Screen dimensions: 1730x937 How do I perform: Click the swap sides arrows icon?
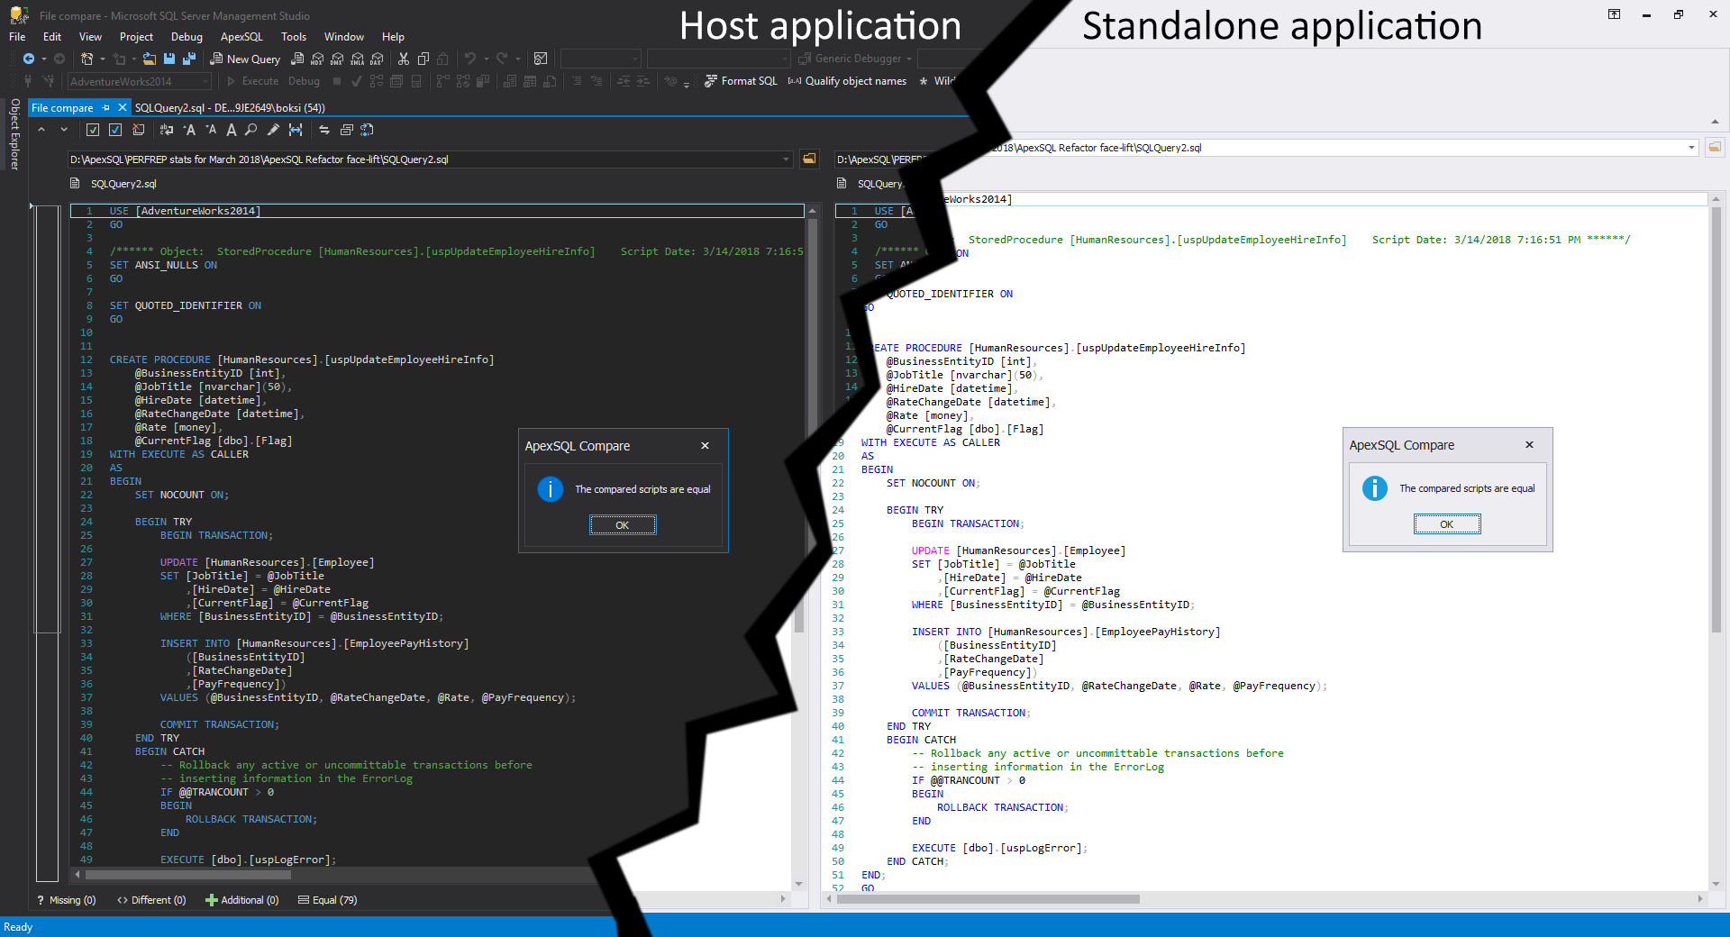click(x=324, y=130)
